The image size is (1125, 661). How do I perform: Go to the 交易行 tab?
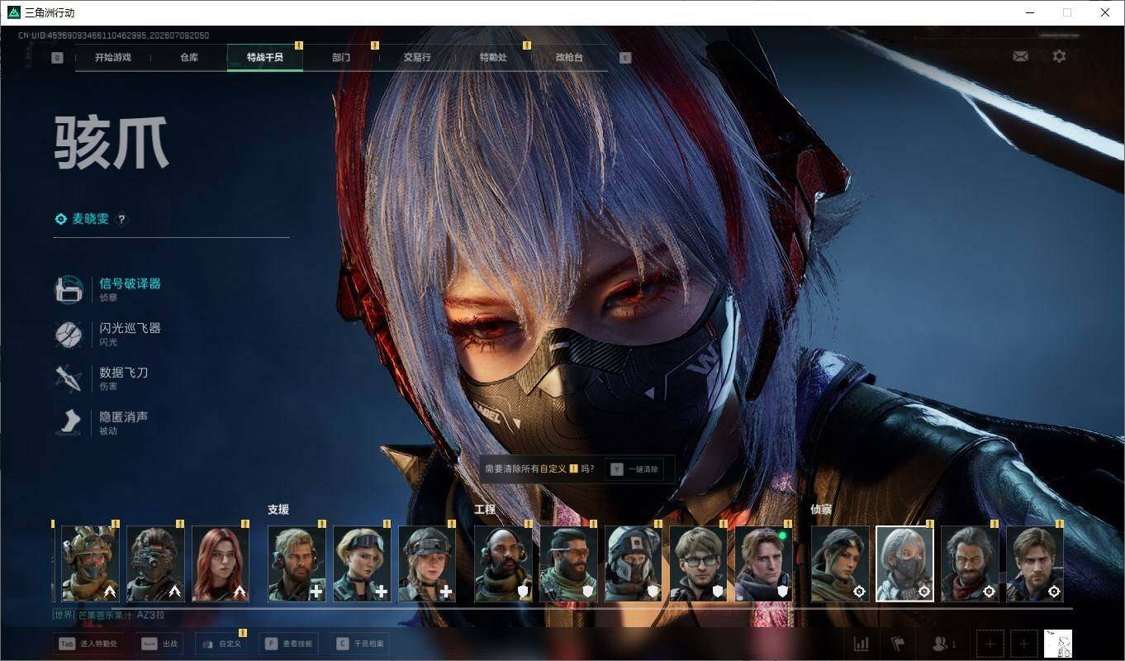(417, 58)
